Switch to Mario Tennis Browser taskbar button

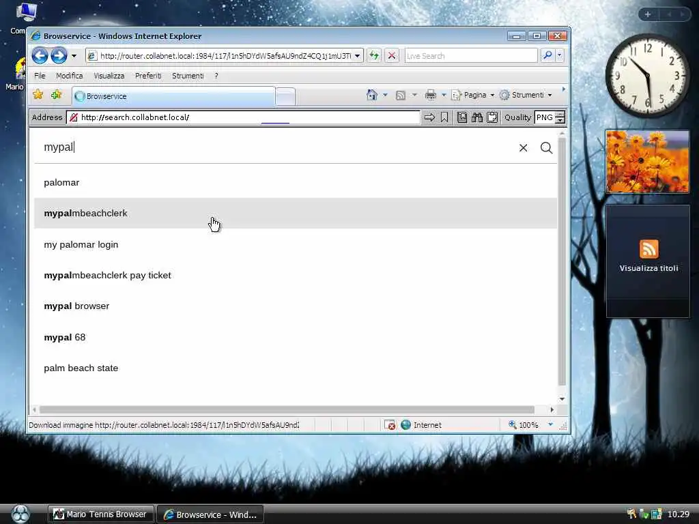[x=100, y=514]
